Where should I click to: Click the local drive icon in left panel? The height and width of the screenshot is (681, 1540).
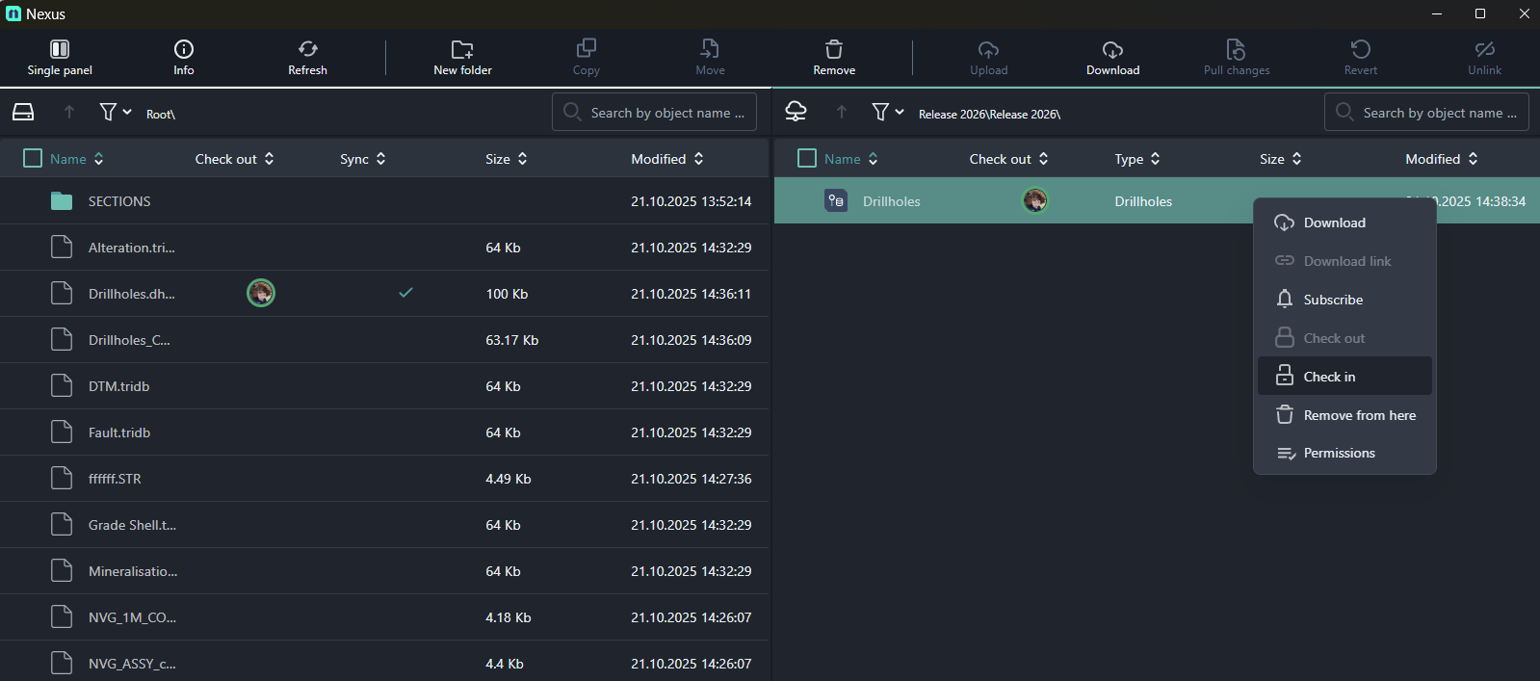pyautogui.click(x=23, y=113)
